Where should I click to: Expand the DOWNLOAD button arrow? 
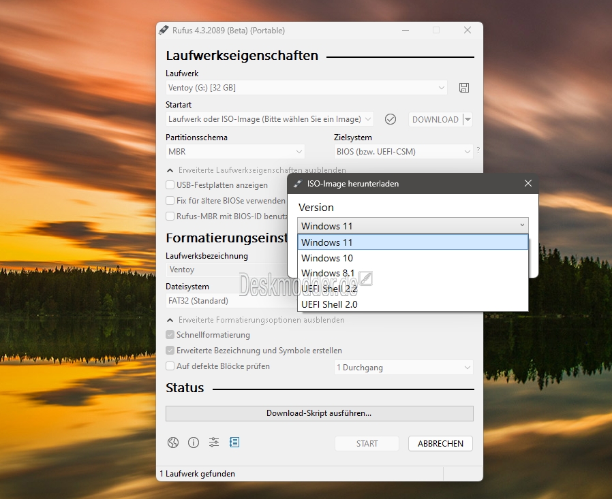[x=468, y=119]
